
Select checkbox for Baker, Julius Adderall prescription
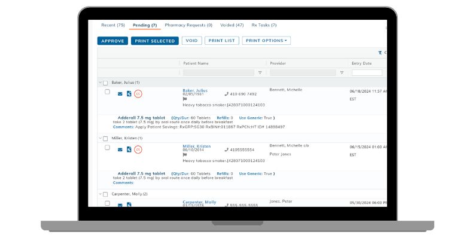(107, 91)
